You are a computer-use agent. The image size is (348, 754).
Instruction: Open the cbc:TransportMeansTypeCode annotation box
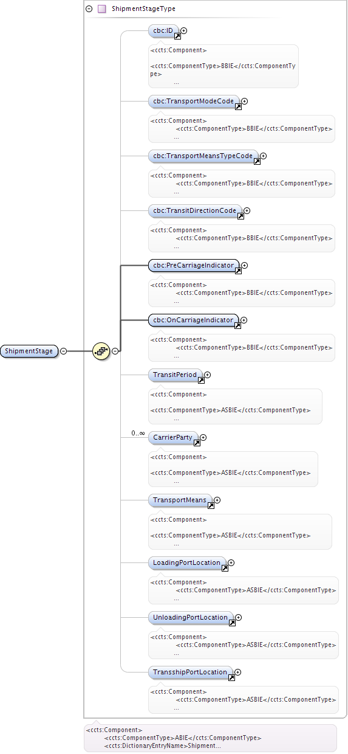241,184
